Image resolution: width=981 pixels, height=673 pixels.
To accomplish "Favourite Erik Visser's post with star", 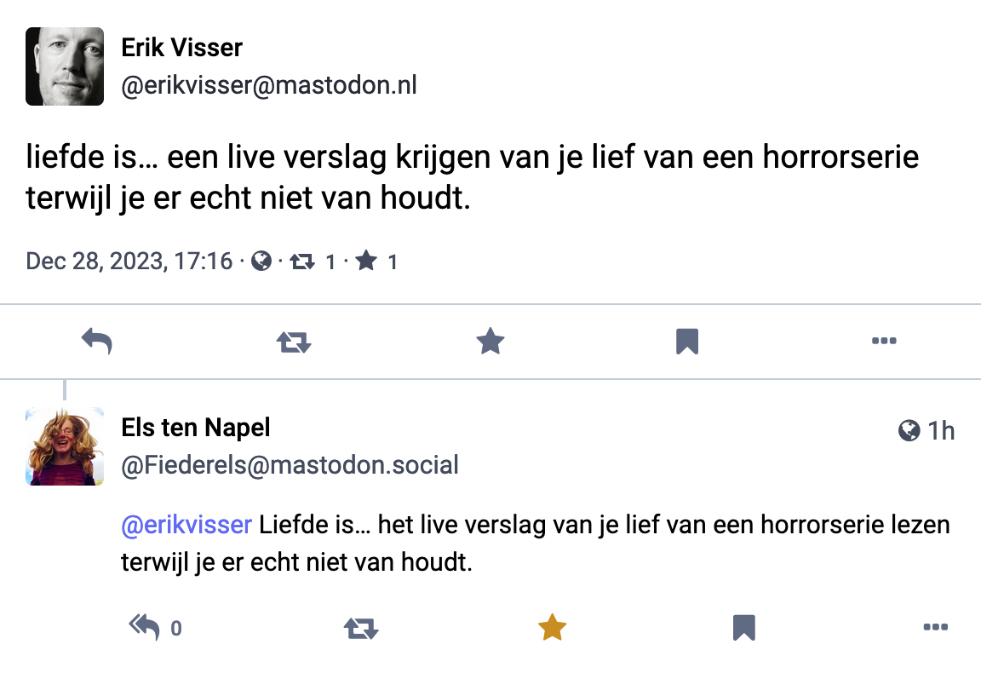I will [x=490, y=342].
